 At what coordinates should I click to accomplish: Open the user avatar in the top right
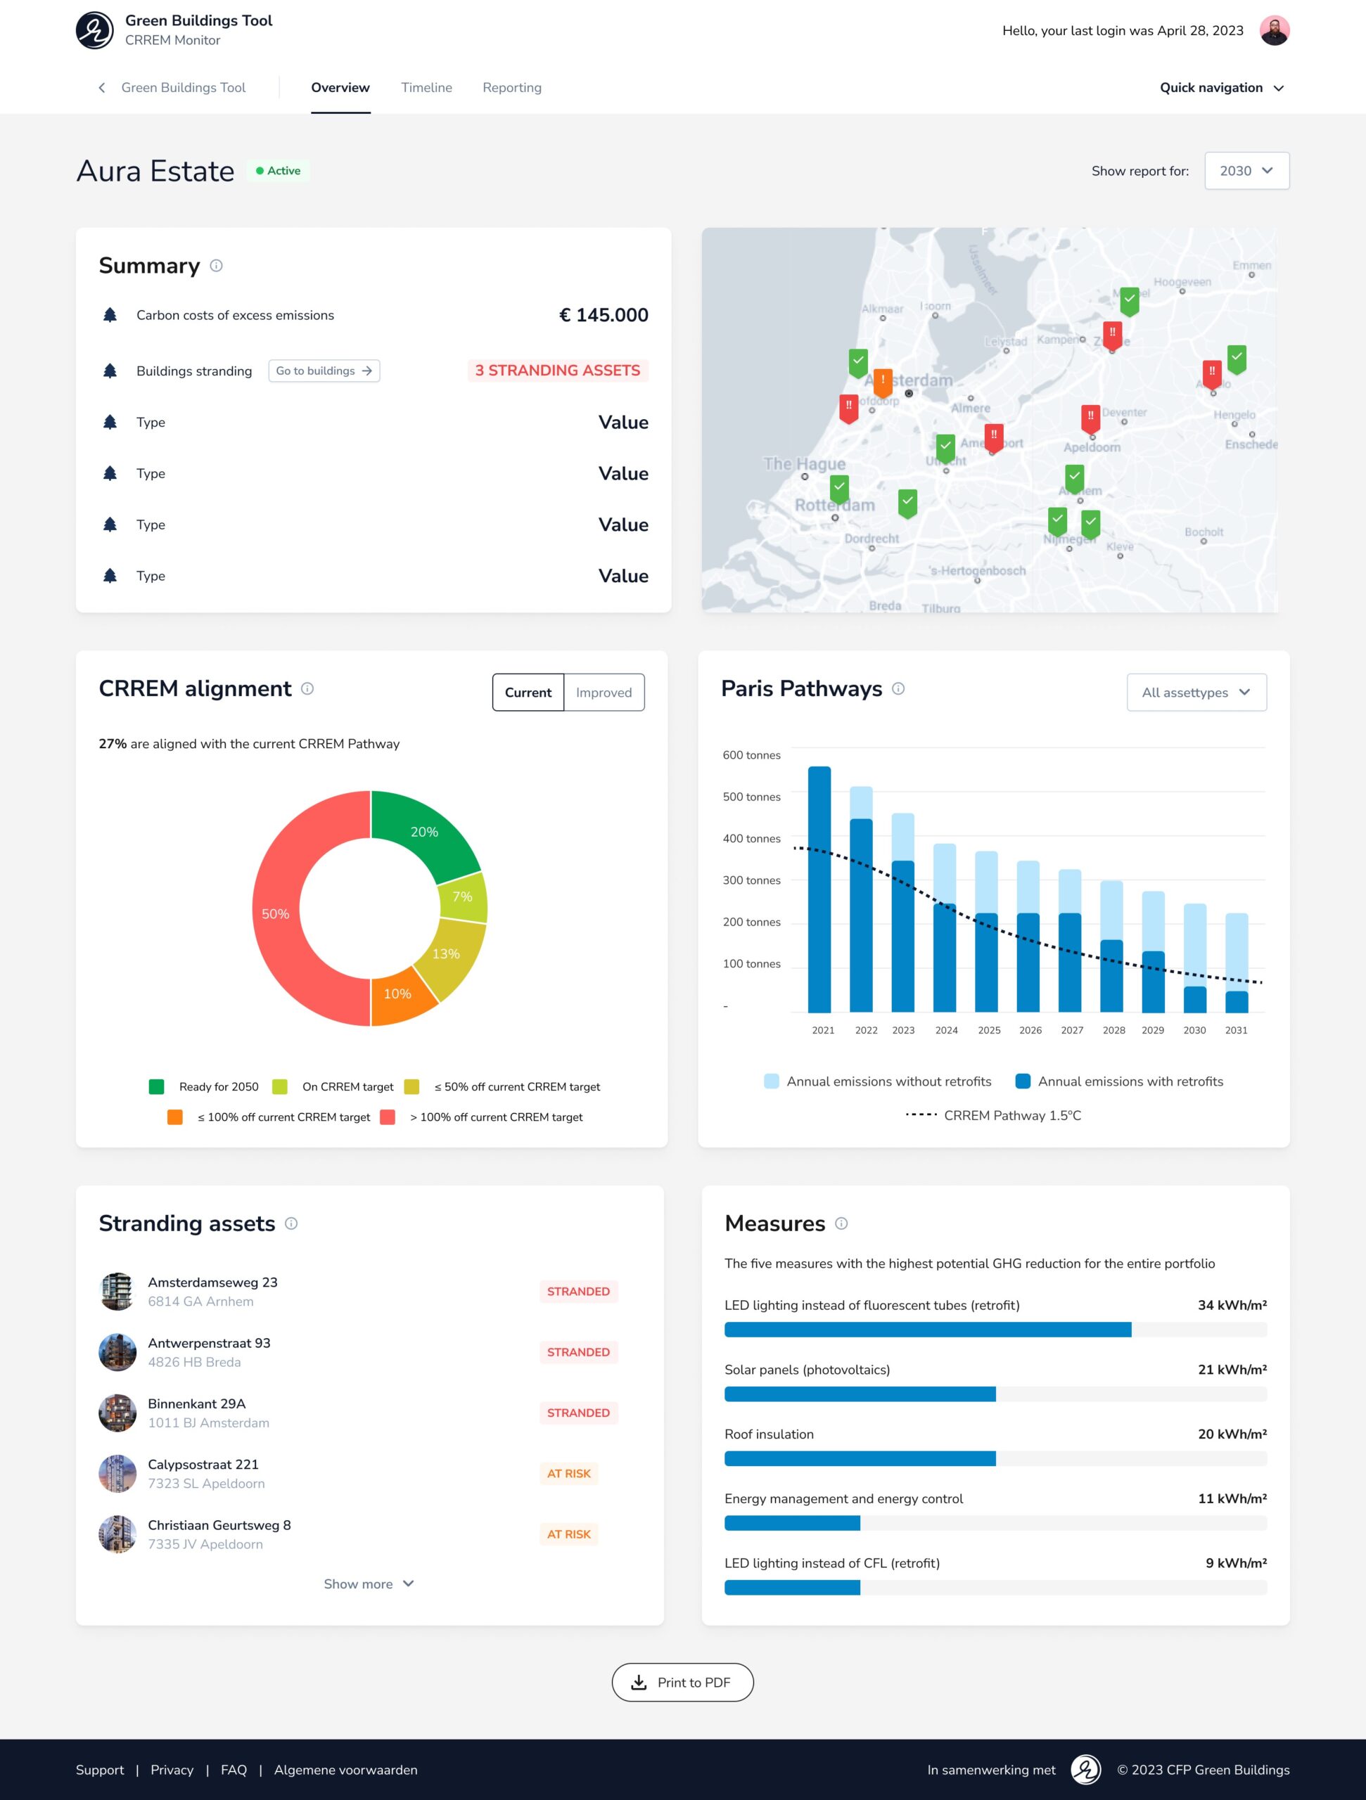click(x=1276, y=30)
